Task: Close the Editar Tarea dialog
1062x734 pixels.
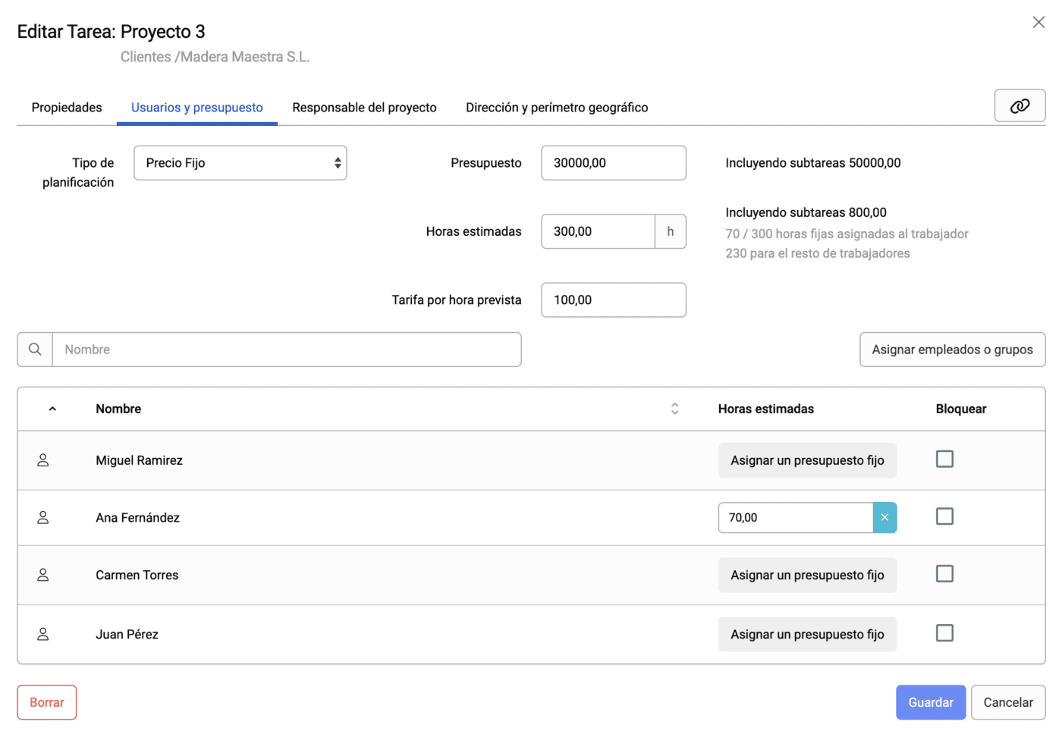Action: pyautogui.click(x=1038, y=22)
